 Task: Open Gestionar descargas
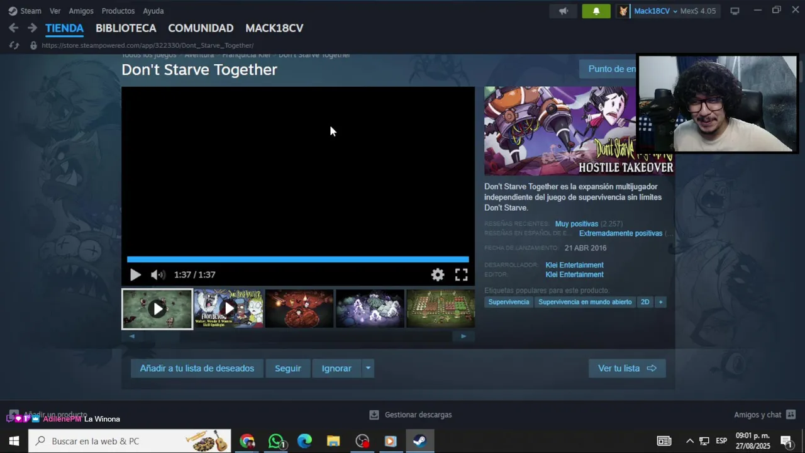click(411, 415)
